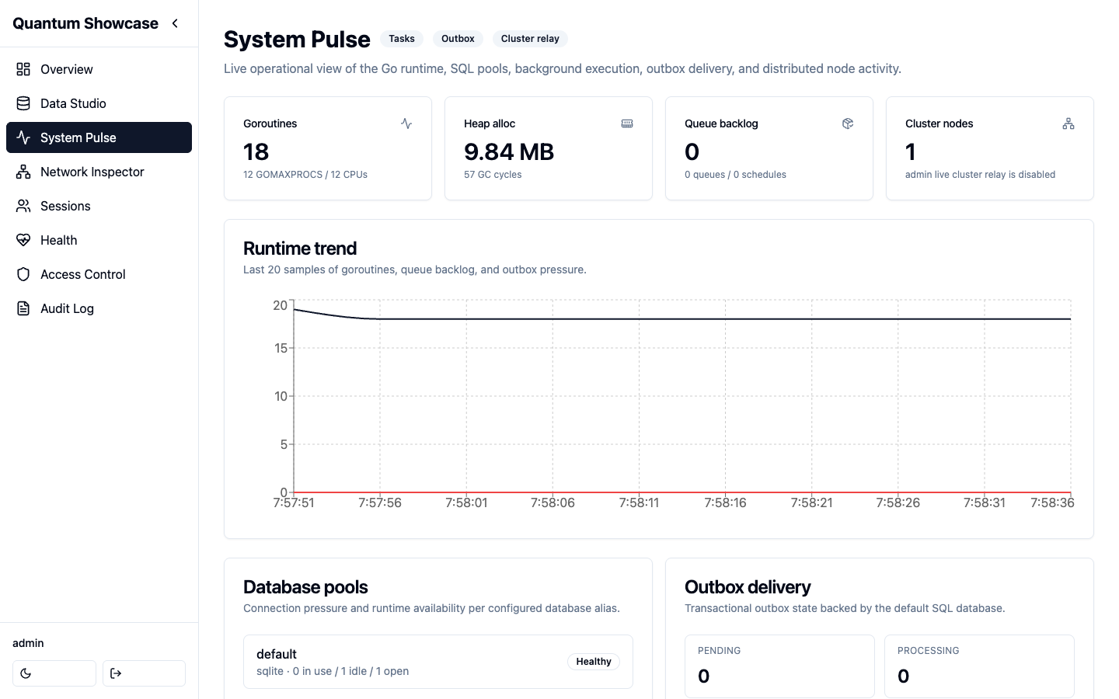1119x699 pixels.
Task: Navigate to Health
Action: [99, 240]
